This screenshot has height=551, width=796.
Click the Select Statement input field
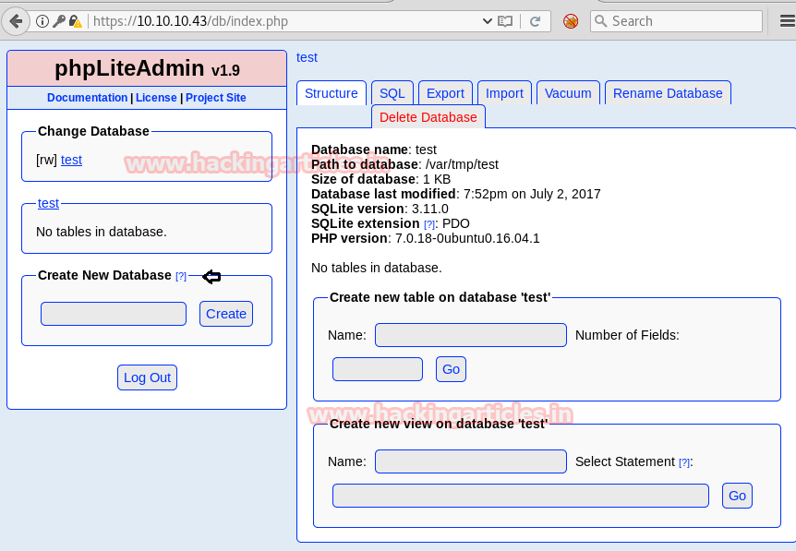tap(520, 496)
